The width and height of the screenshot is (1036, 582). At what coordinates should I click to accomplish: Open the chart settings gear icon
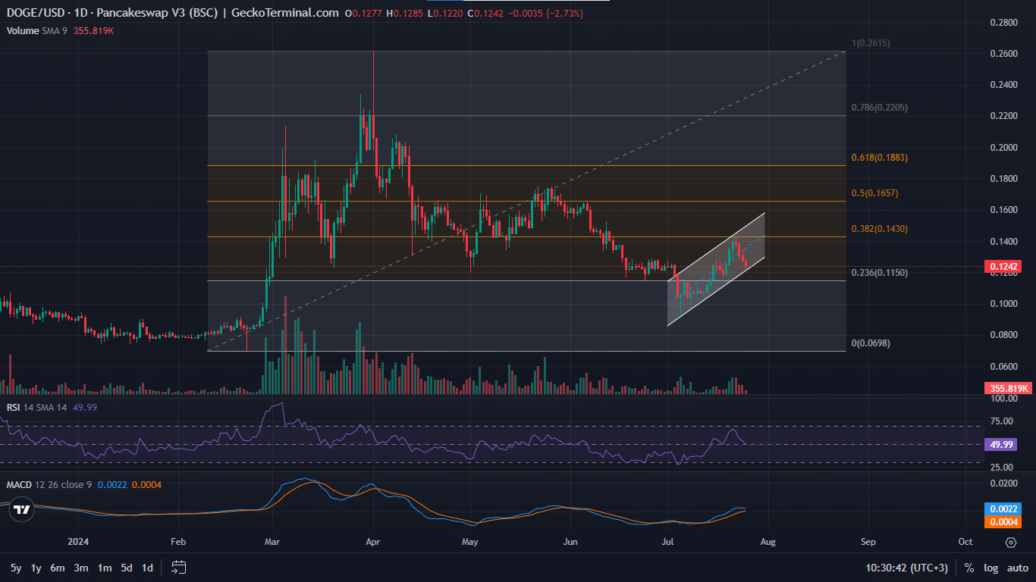pyautogui.click(x=1010, y=543)
